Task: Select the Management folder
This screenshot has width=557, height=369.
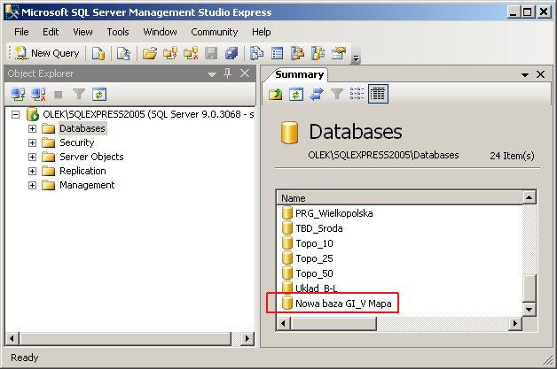Action: coord(87,185)
